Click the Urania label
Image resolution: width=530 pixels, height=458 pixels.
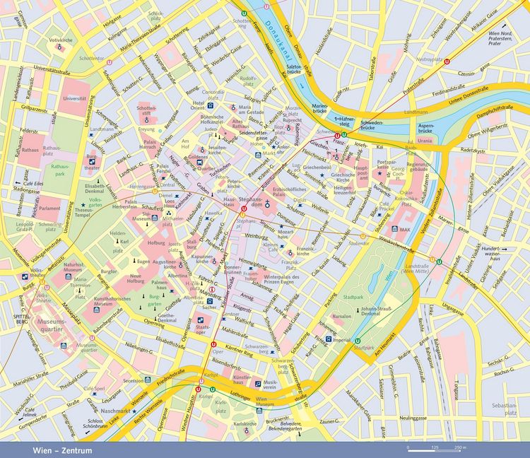click(x=425, y=141)
